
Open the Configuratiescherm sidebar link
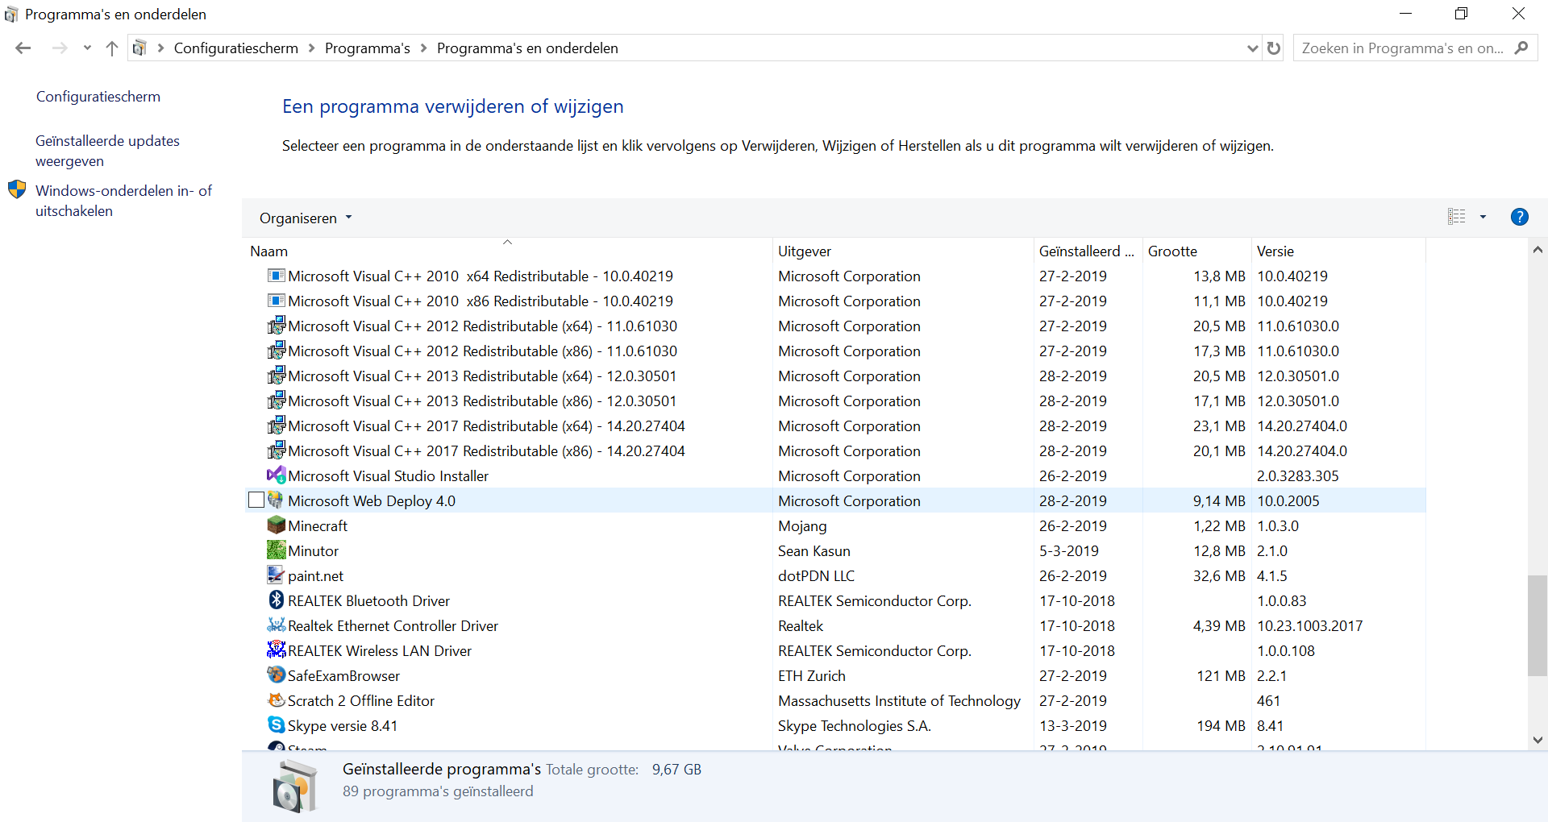pos(98,97)
